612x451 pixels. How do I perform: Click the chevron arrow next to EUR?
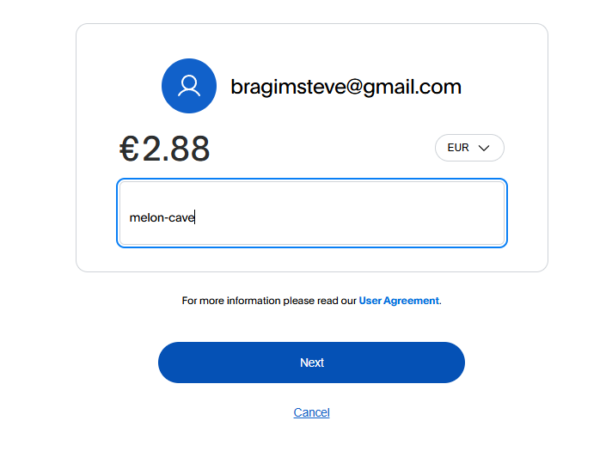484,148
